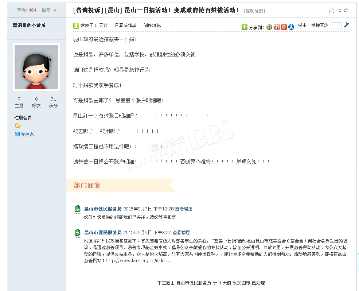Click in the 电梯直达 floor input box

[336, 25]
